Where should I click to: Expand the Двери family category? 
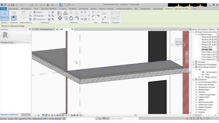[196, 100]
